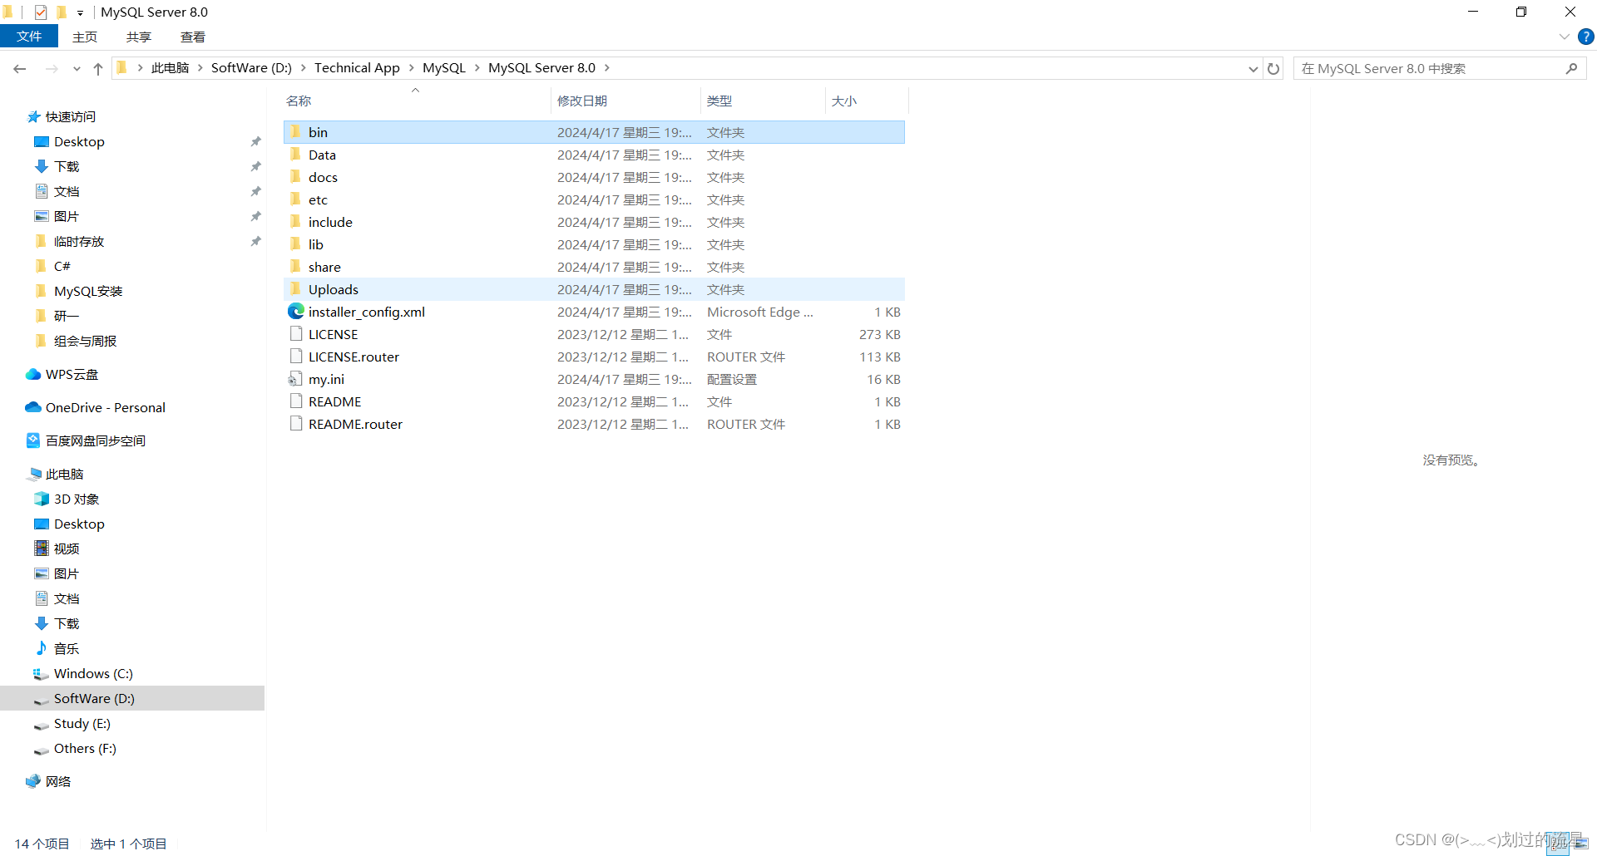Image resolution: width=1597 pixels, height=856 pixels.
Task: Switch to the 查看 ribbon tab
Action: pyautogui.click(x=193, y=37)
